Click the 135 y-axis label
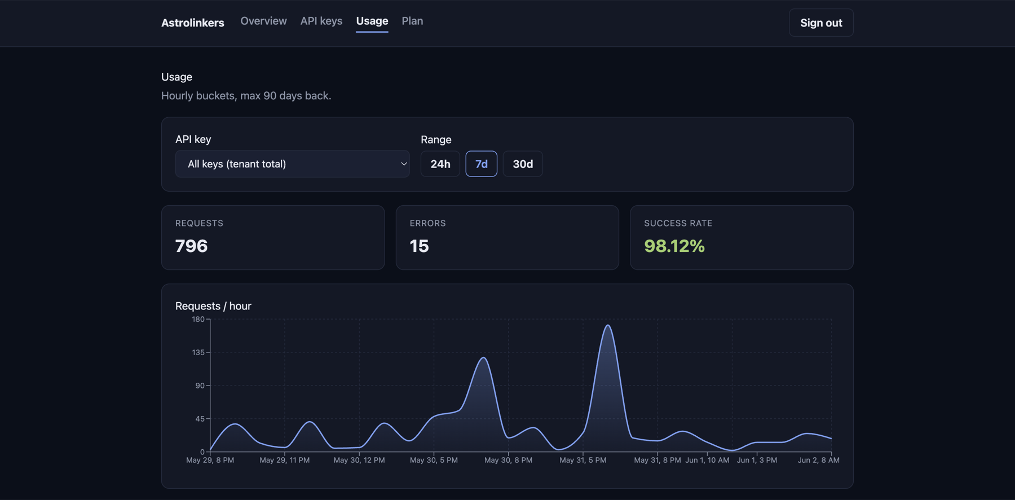Image resolution: width=1015 pixels, height=500 pixels. click(198, 352)
